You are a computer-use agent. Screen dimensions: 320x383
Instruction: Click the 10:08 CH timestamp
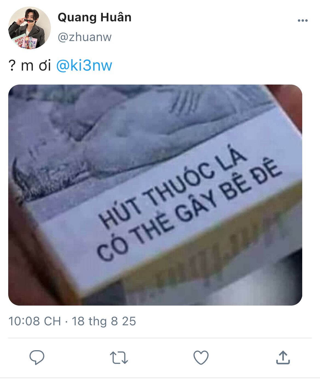click(x=35, y=321)
